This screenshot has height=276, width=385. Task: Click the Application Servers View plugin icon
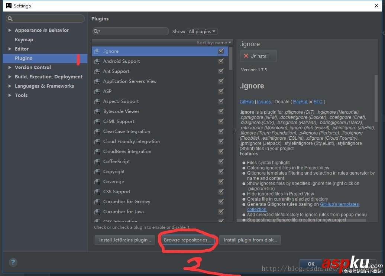(97, 81)
